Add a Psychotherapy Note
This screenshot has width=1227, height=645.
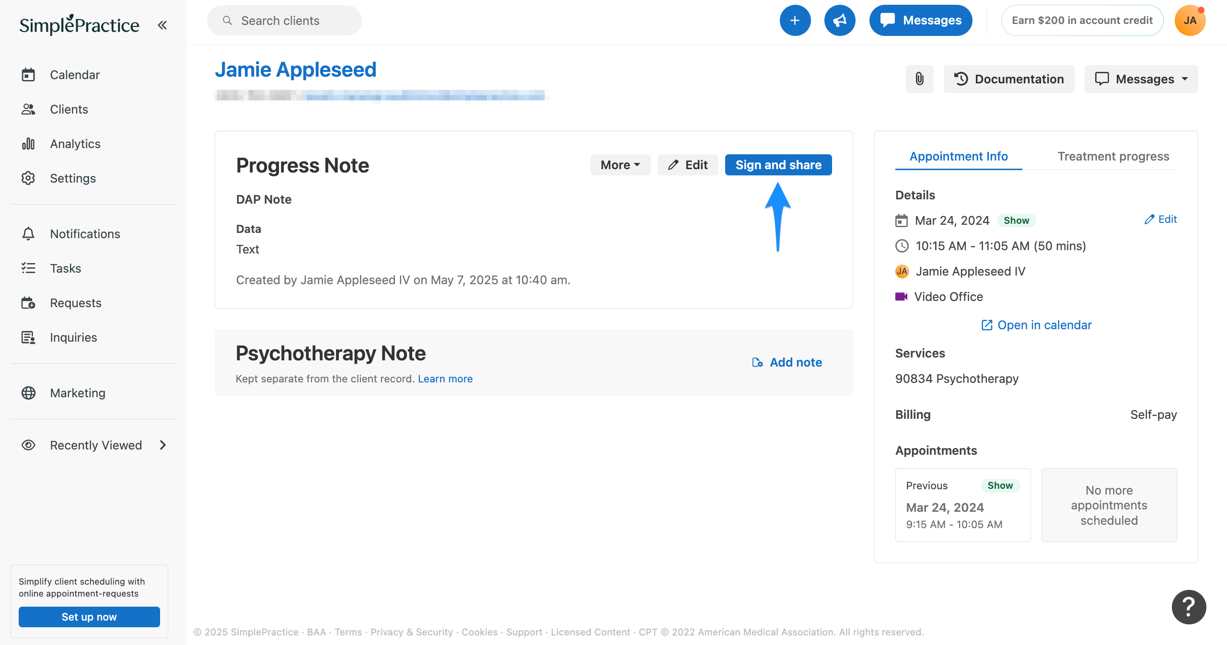(x=787, y=362)
